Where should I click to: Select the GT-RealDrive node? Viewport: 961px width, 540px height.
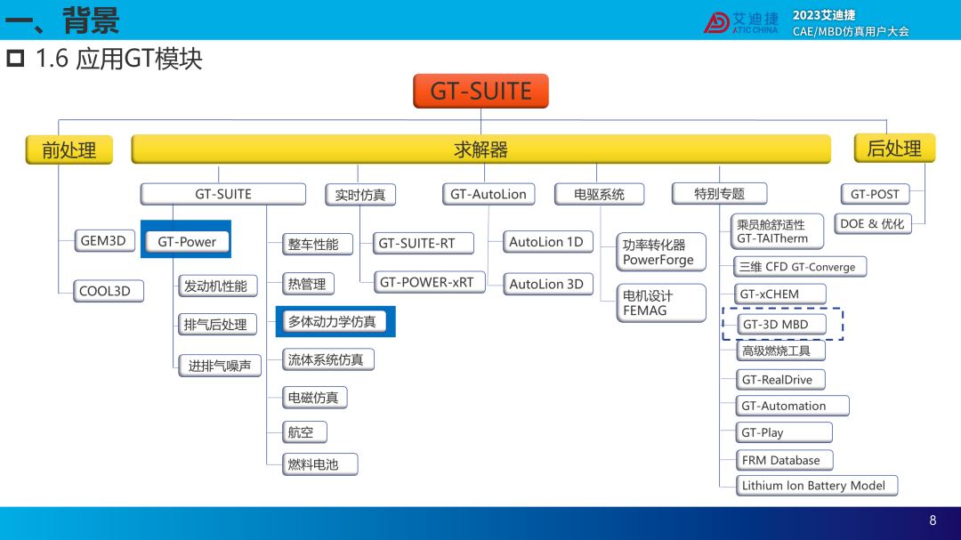[780, 379]
